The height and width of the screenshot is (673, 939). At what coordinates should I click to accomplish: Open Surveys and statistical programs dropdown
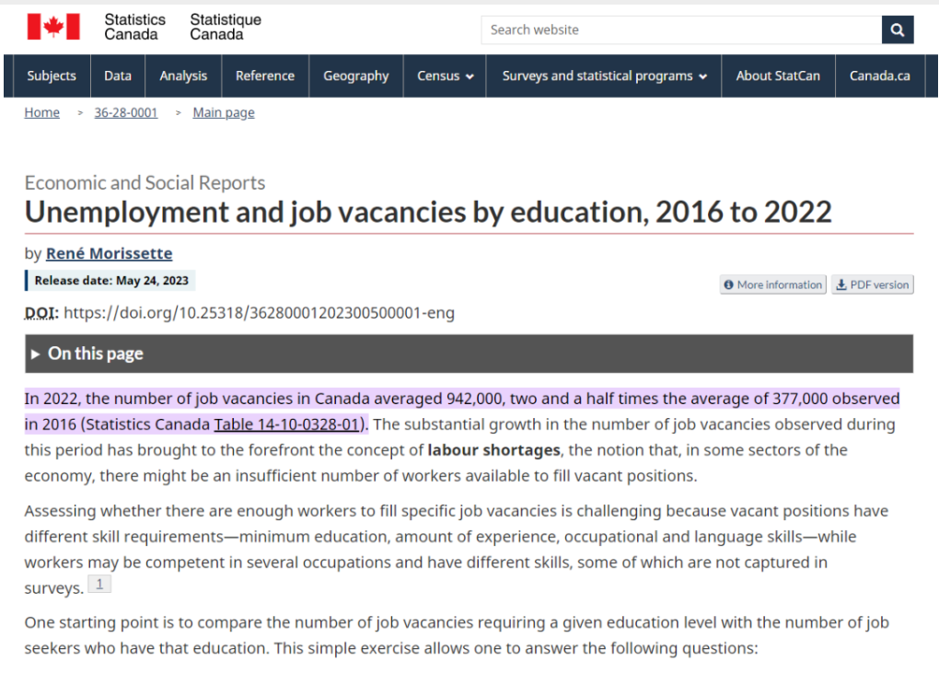(605, 76)
